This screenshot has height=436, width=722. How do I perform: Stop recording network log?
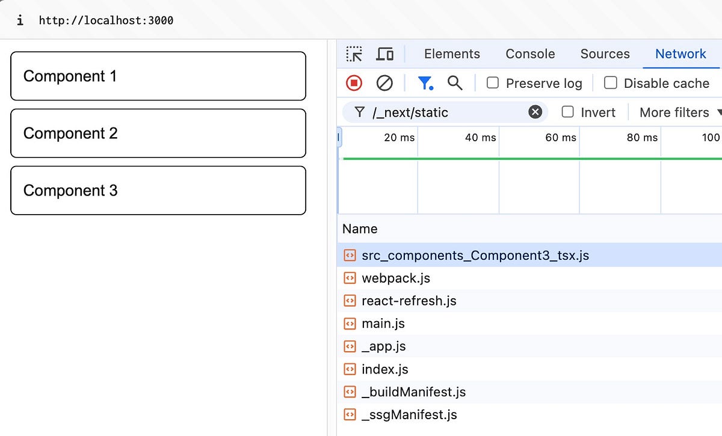(354, 83)
